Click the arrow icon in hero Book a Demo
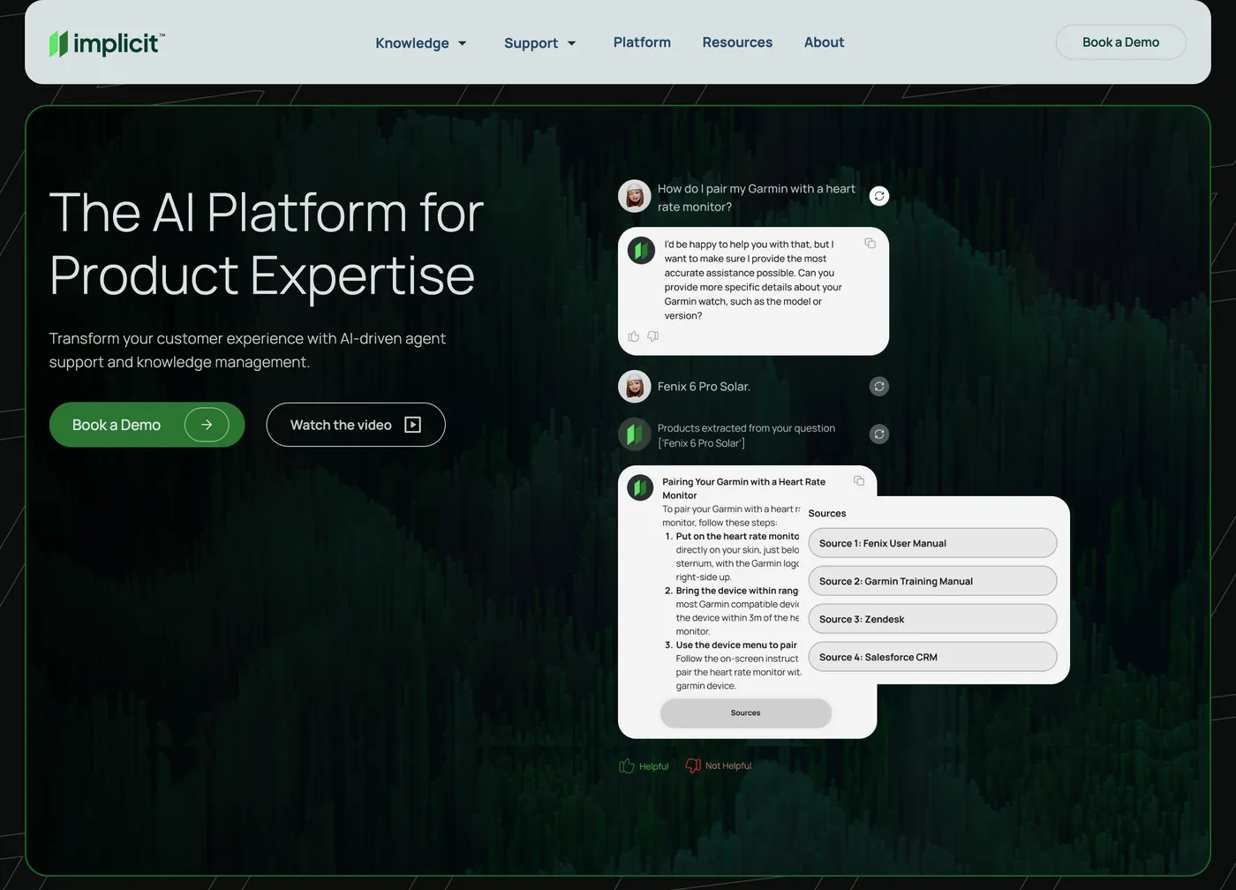The width and height of the screenshot is (1236, 890). (x=207, y=425)
